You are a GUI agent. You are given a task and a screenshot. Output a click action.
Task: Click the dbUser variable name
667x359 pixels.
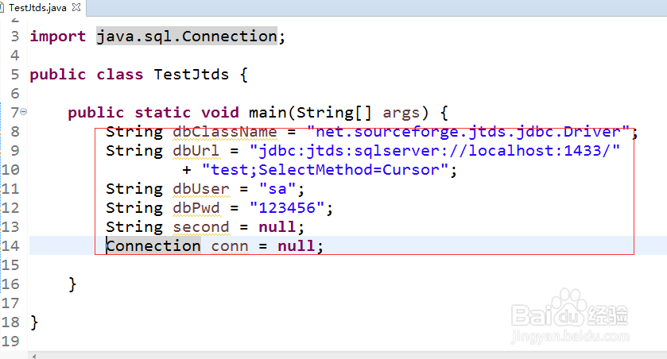click(x=201, y=189)
